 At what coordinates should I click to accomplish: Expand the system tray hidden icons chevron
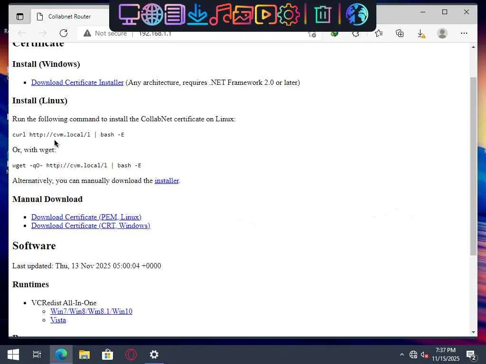[402, 355]
